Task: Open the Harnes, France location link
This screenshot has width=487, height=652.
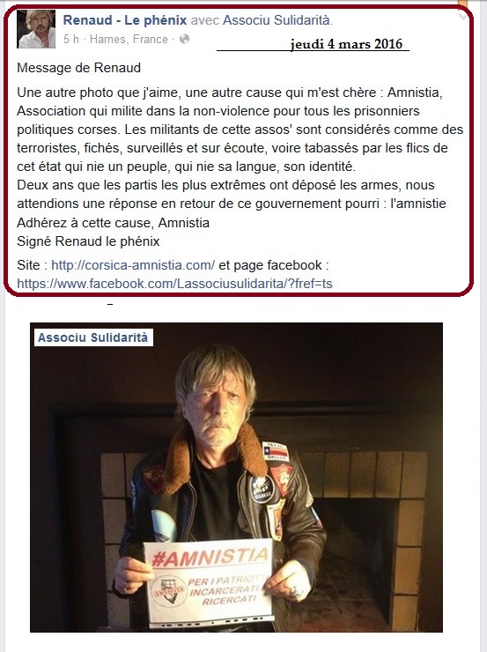Action: coord(129,39)
